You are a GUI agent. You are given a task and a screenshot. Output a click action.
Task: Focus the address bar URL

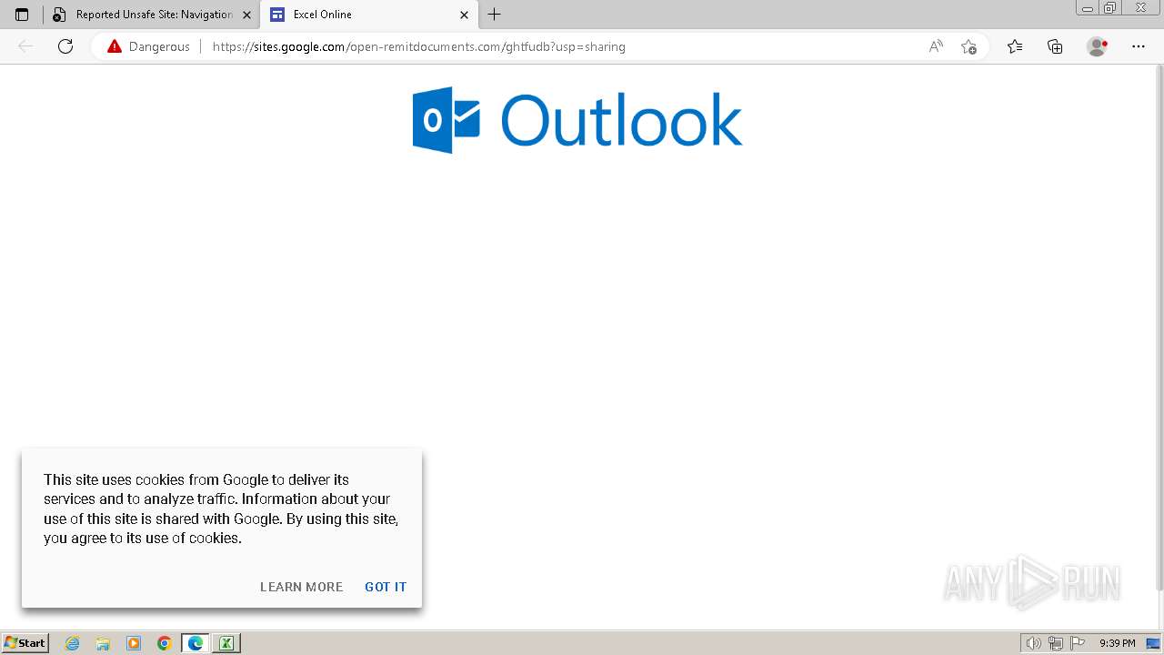click(x=418, y=46)
